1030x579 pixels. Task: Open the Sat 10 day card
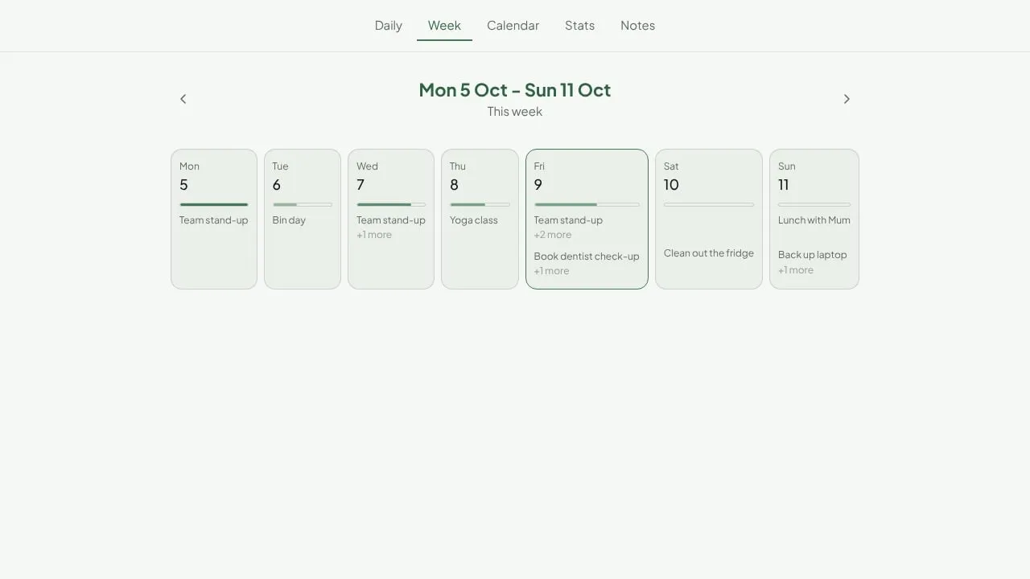tap(709, 219)
